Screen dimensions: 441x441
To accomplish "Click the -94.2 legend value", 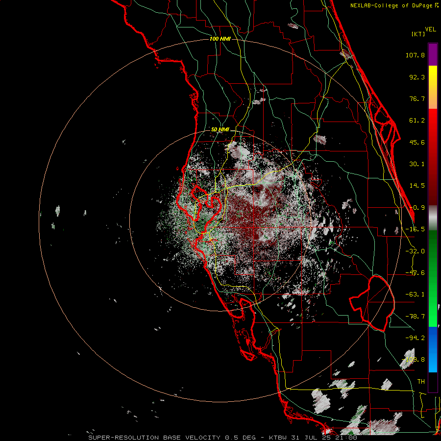I will (415, 338).
